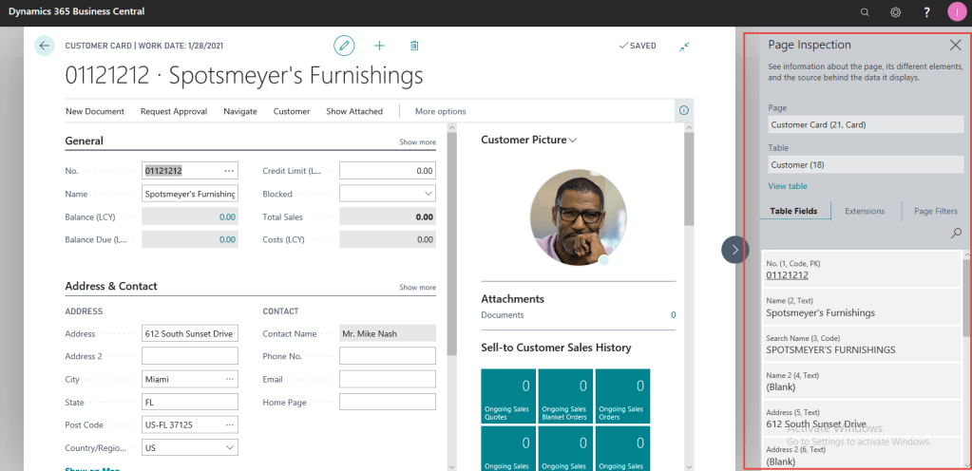Open the Blocked dropdown
972x471 pixels.
(387, 194)
